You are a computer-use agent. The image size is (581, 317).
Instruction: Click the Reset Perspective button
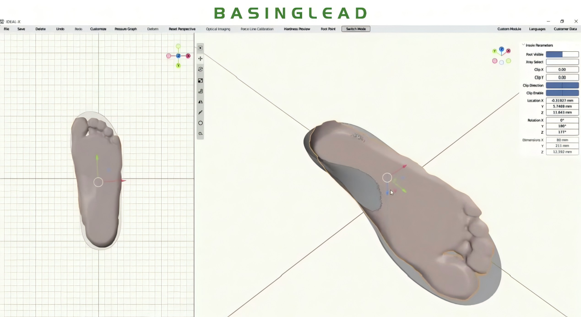182,29
